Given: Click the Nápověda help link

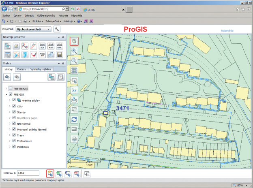Looking at the screenshot, I should 227,31.
